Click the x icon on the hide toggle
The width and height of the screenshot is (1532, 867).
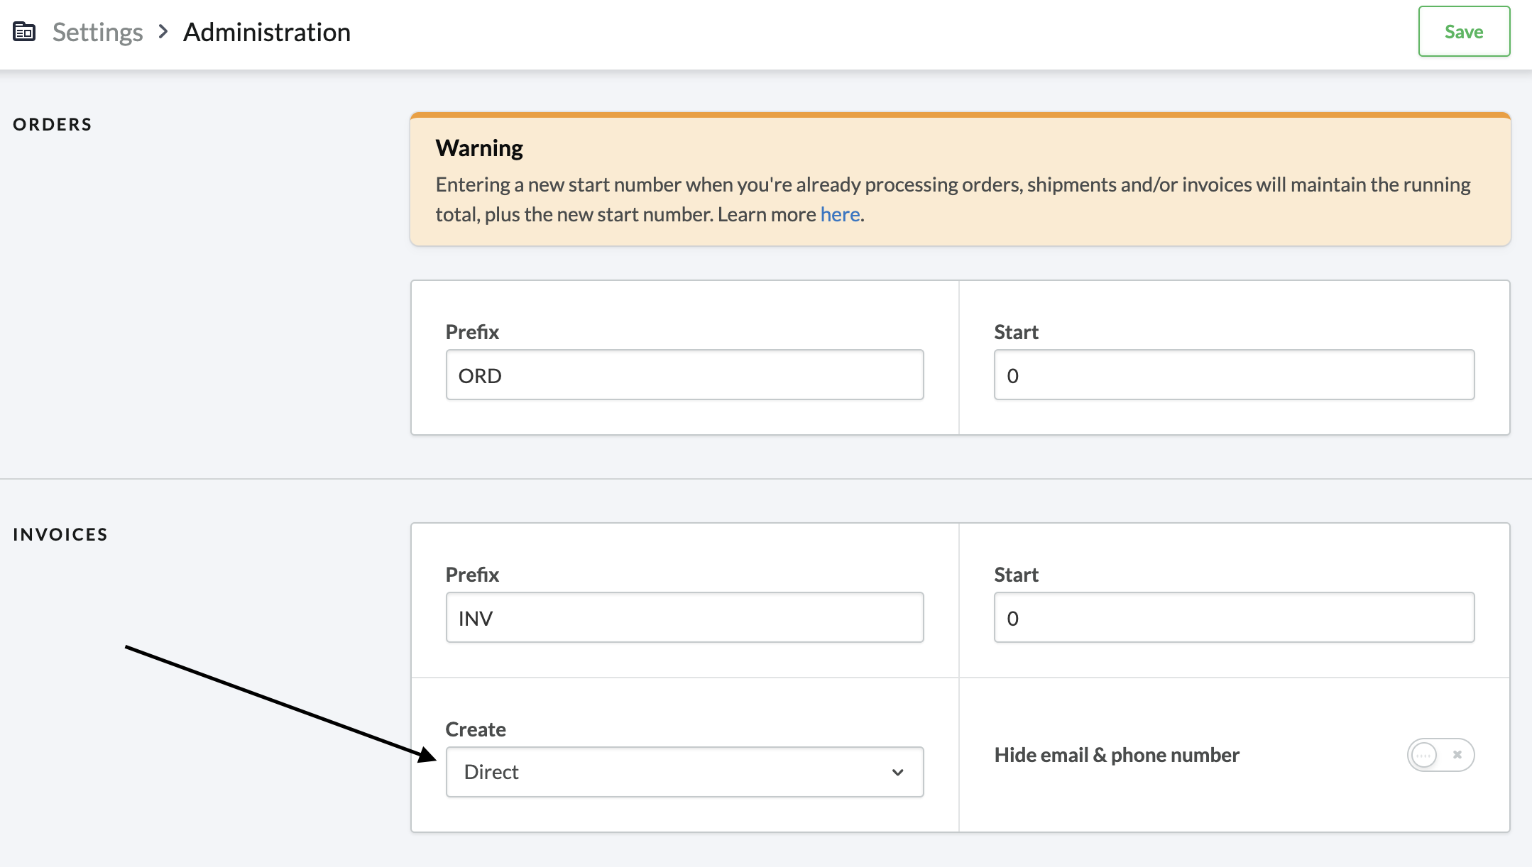tap(1457, 755)
